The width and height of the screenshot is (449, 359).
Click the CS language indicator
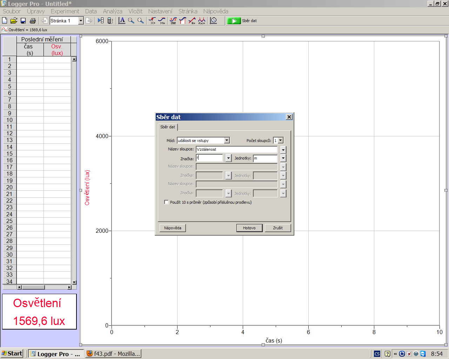pyautogui.click(x=377, y=354)
